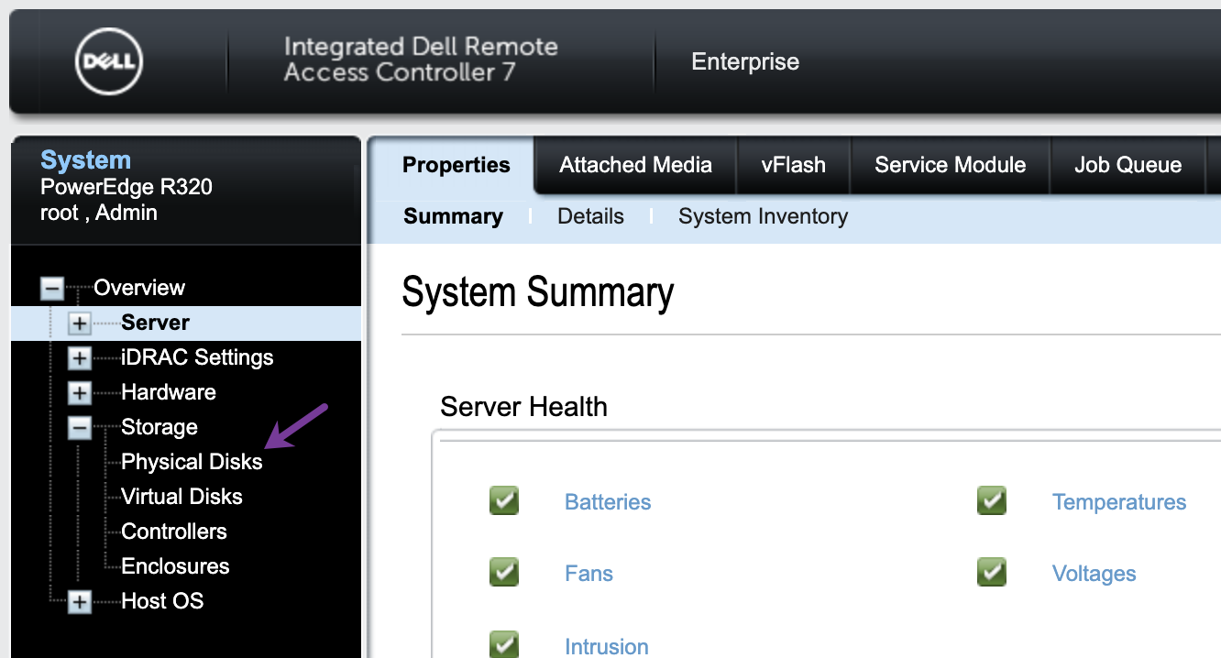This screenshot has width=1221, height=658.
Task: Click the green check icon beside Batteries
Action: 504,501
